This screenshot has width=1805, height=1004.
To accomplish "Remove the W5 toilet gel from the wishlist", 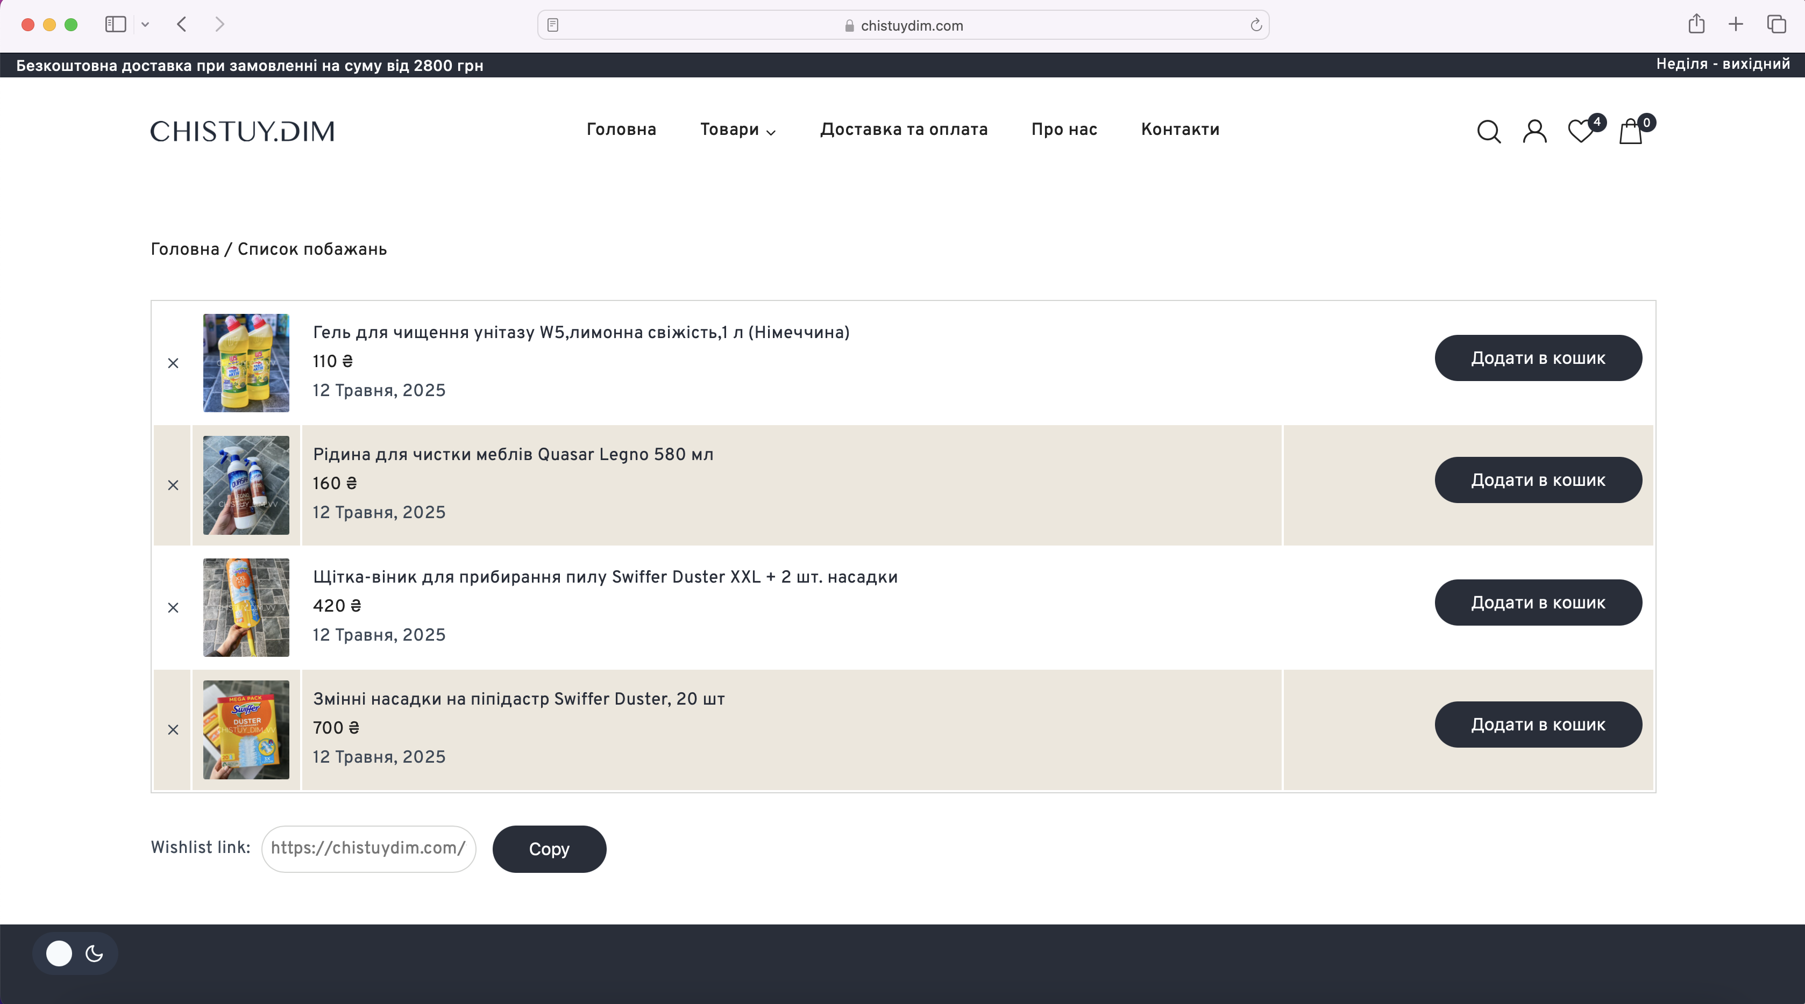I will coord(173,363).
